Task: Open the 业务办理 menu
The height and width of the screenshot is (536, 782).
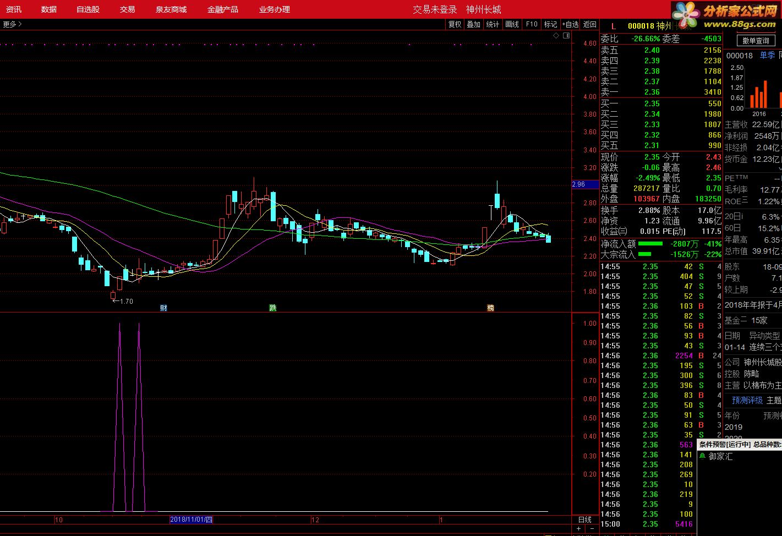Action: pos(274,9)
